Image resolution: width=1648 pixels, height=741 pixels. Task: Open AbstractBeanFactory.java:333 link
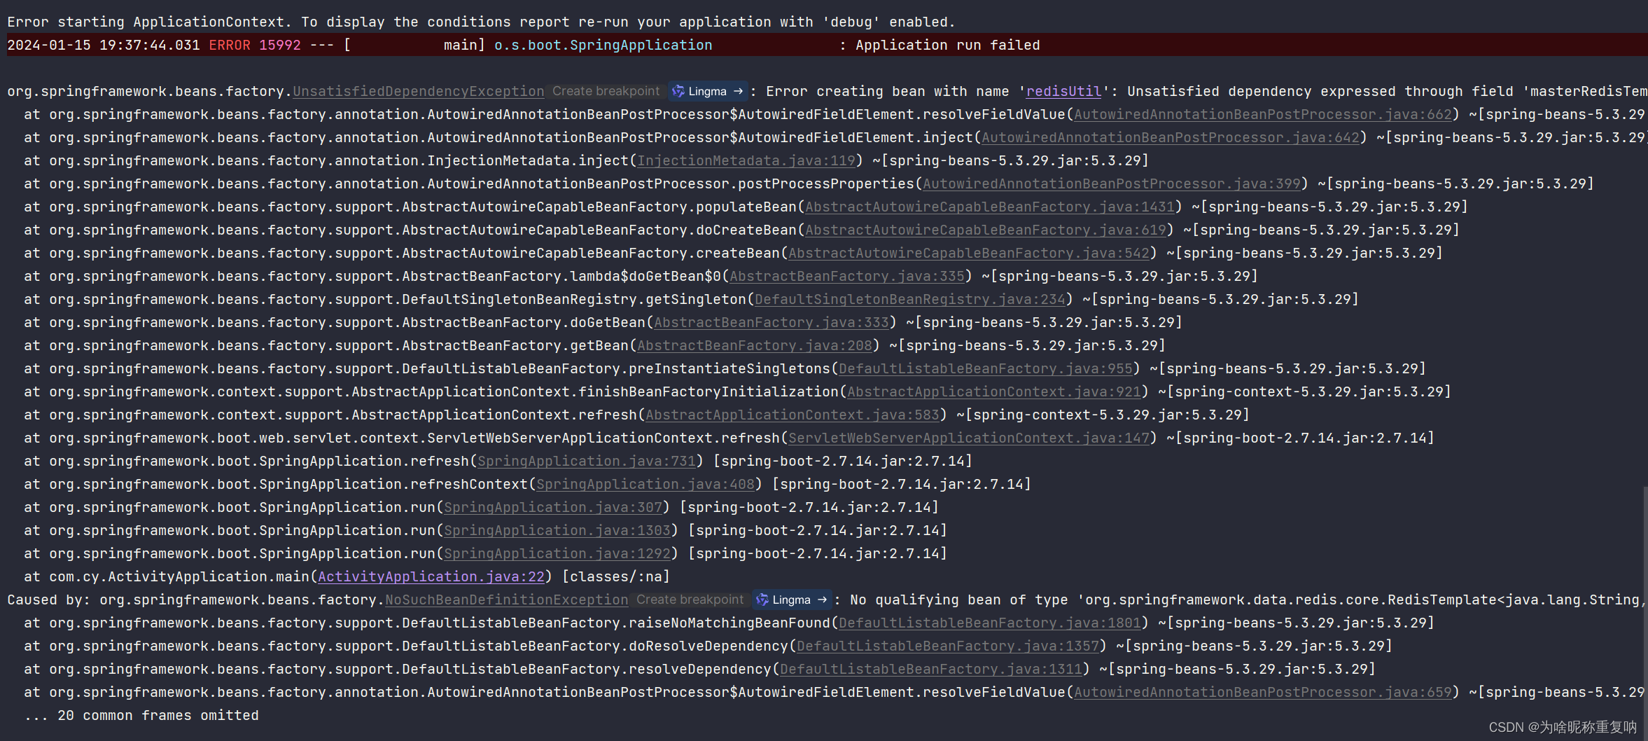pos(771,322)
